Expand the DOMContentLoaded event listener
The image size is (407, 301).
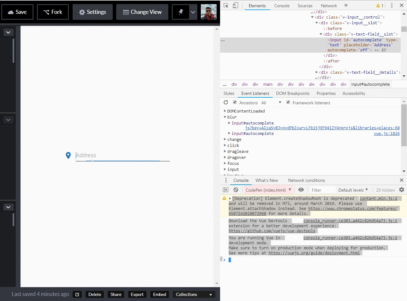[x=225, y=111]
